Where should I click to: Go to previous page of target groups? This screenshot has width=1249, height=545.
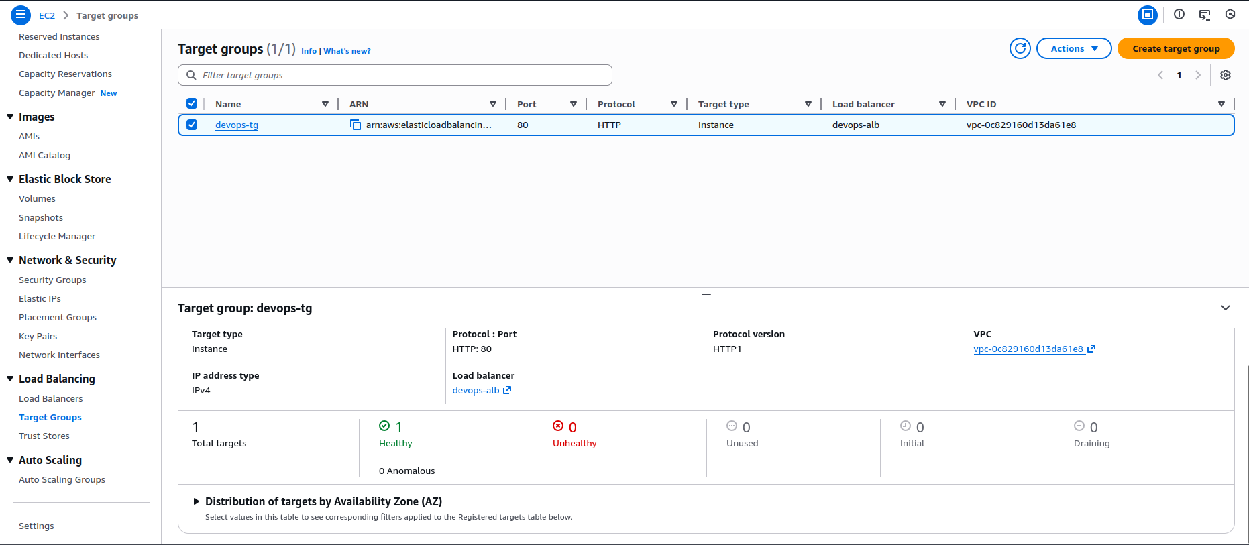(1160, 75)
